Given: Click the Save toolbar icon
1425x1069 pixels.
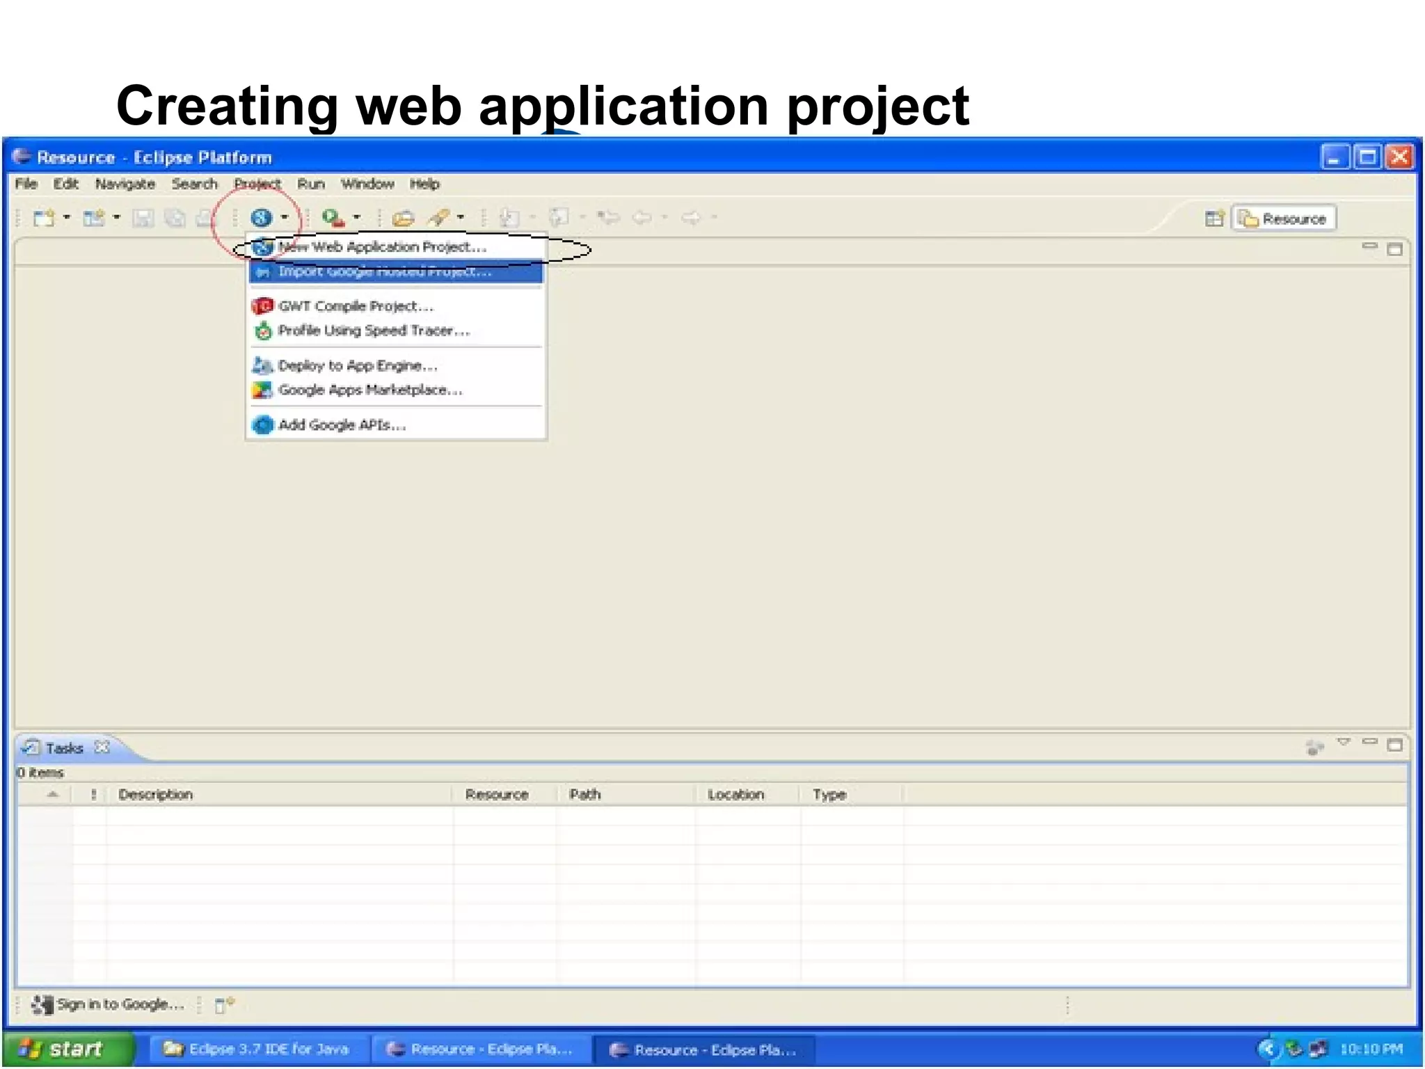Looking at the screenshot, I should (x=143, y=219).
